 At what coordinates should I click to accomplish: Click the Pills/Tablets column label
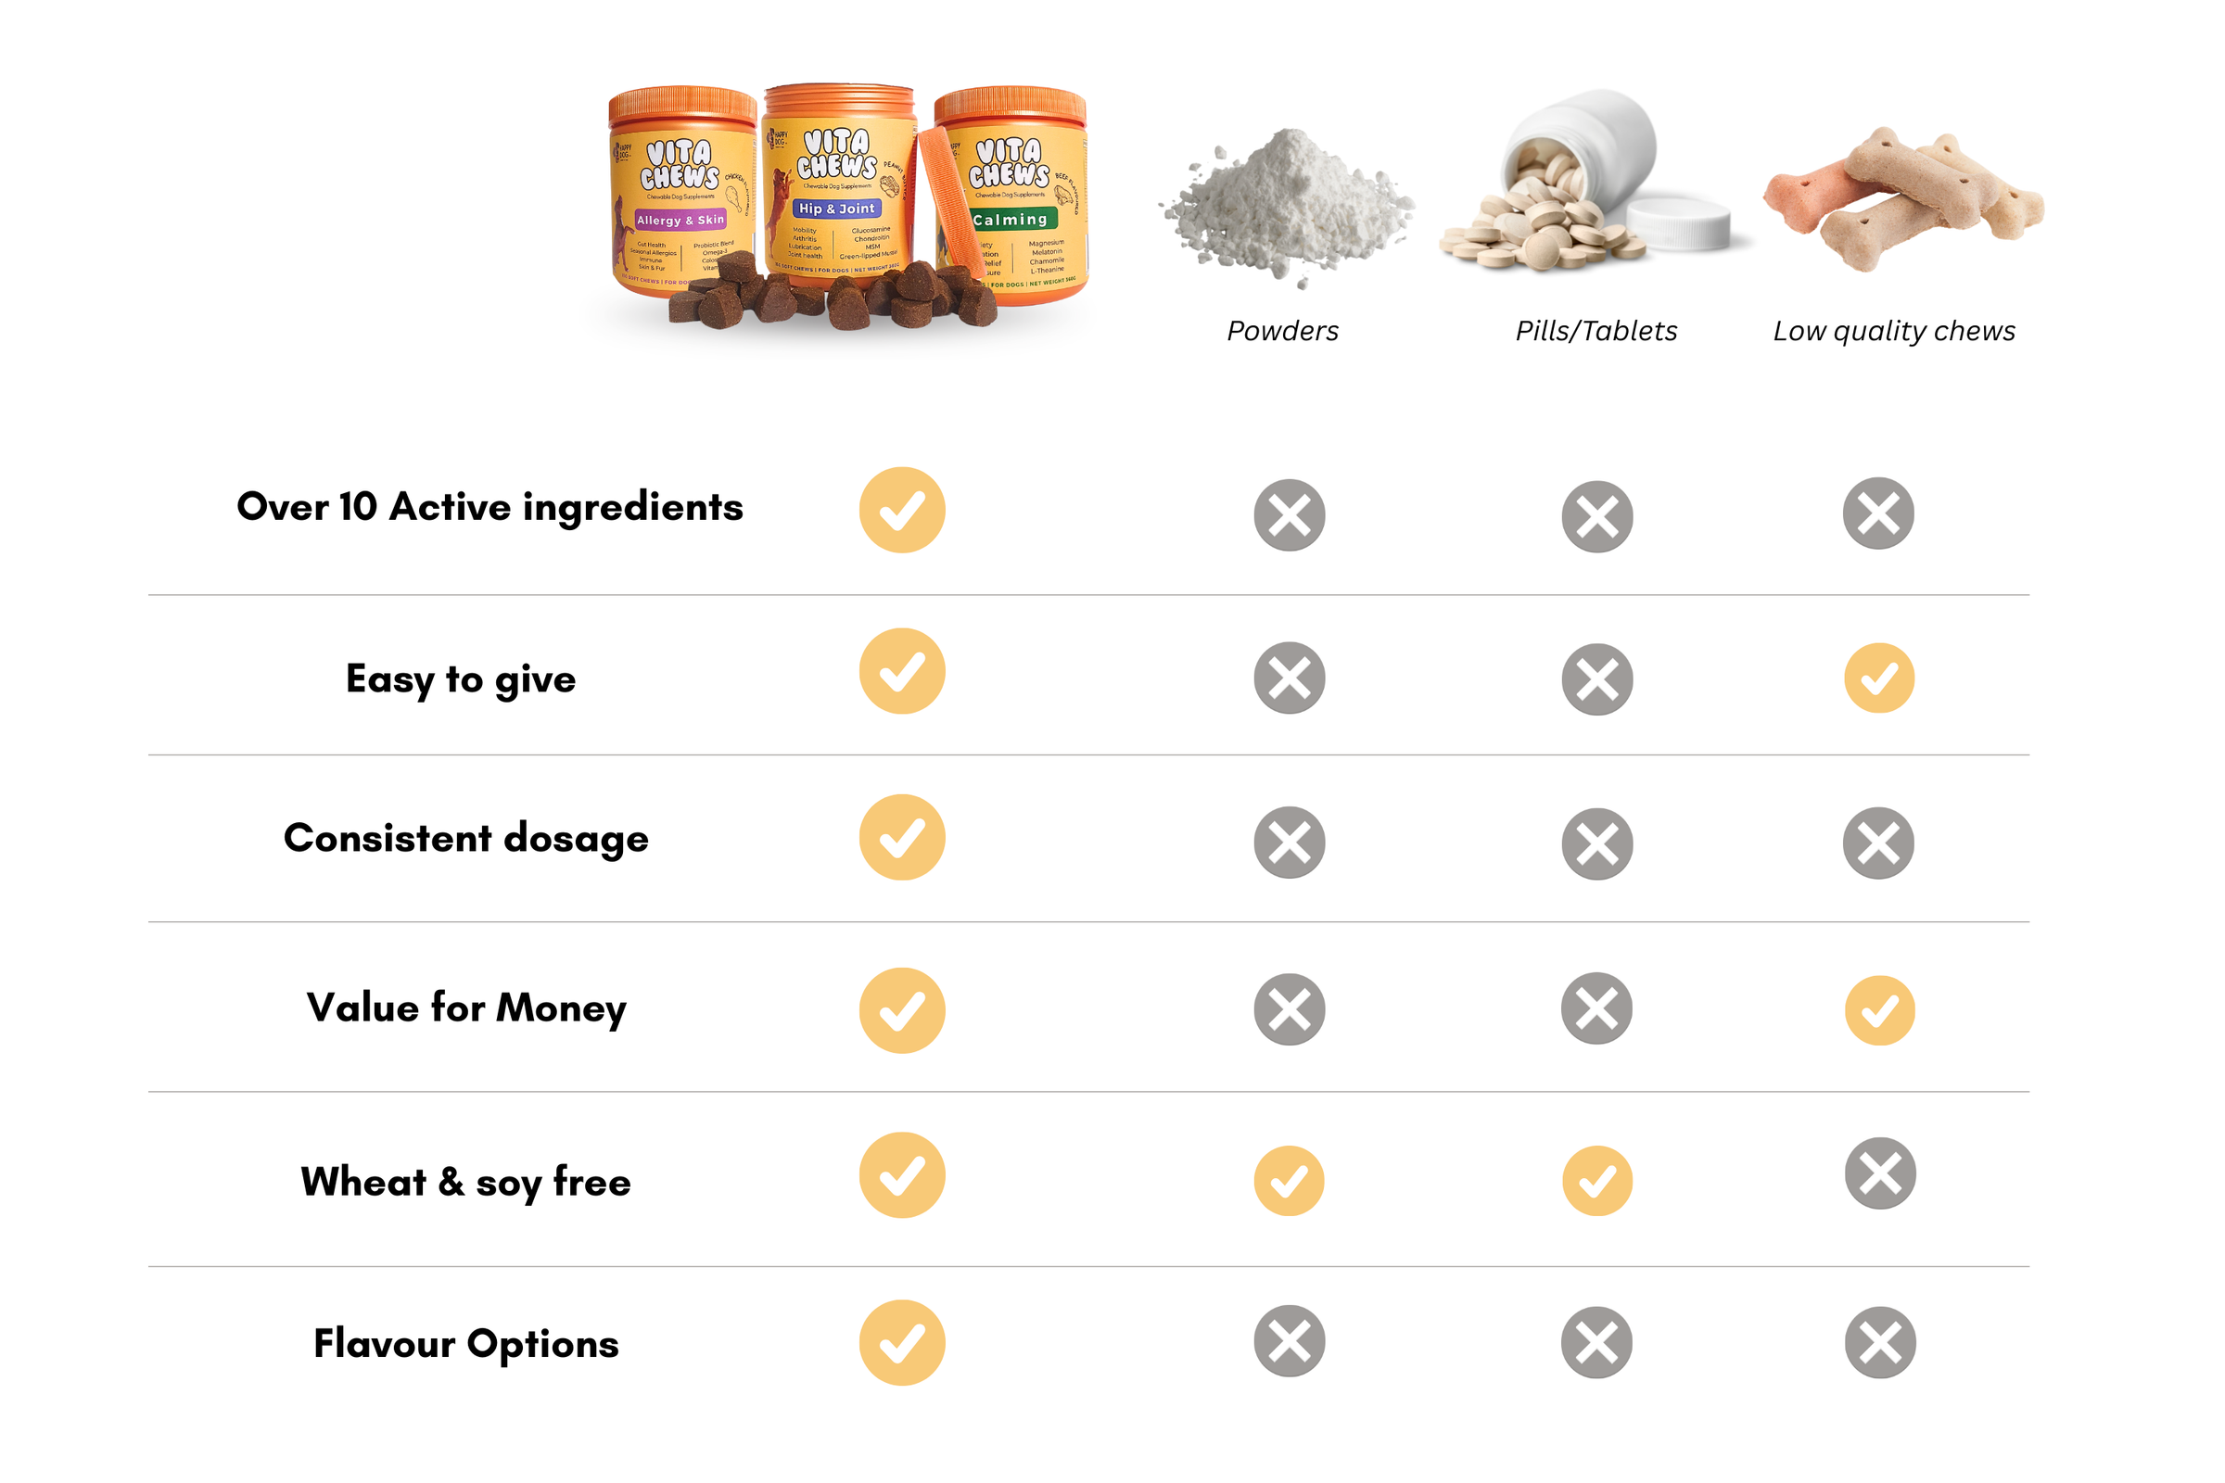[1596, 331]
